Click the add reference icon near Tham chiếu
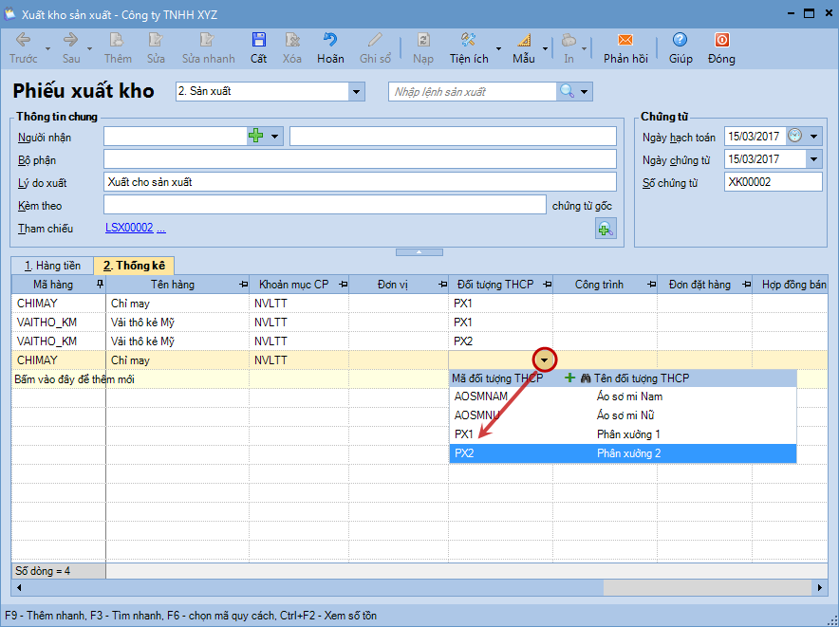 (605, 228)
